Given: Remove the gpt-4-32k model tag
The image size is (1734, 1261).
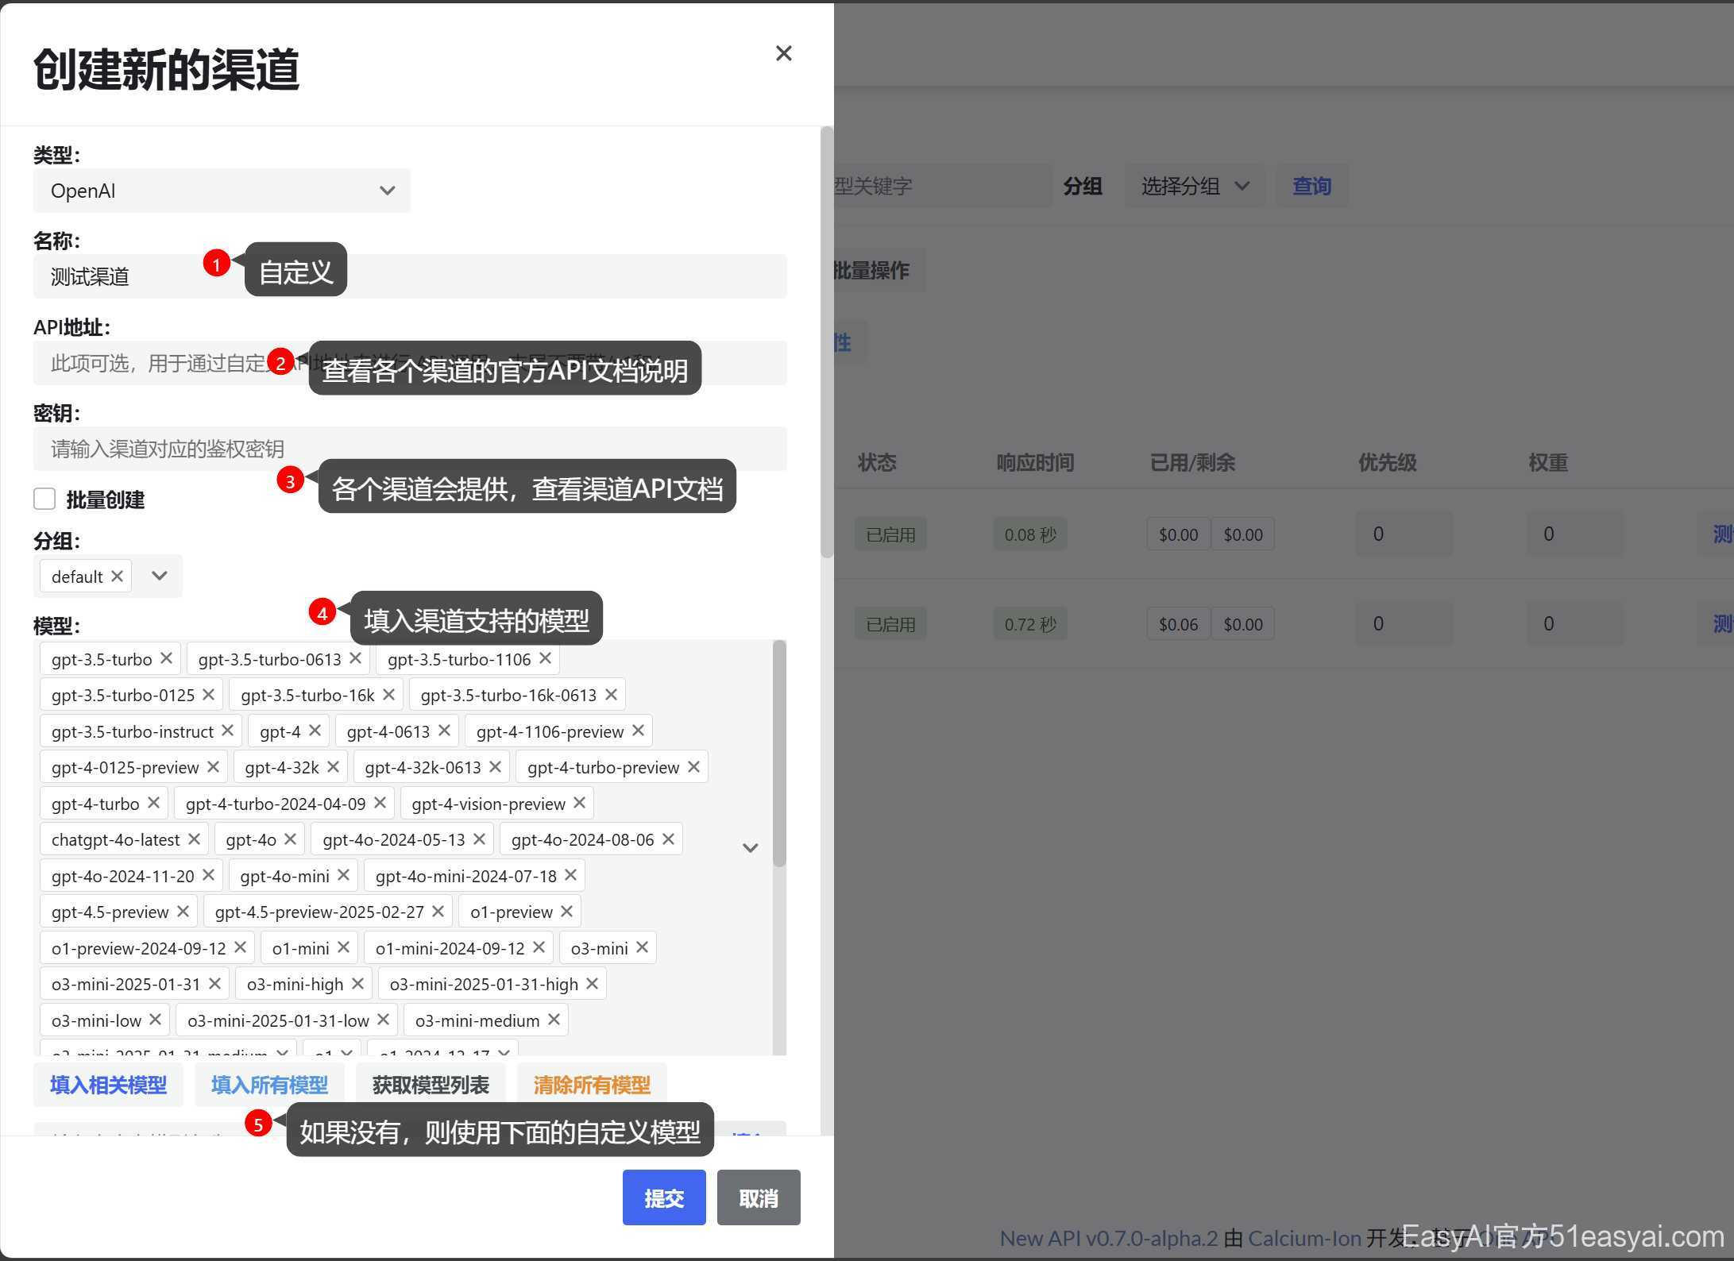Looking at the screenshot, I should (x=333, y=767).
